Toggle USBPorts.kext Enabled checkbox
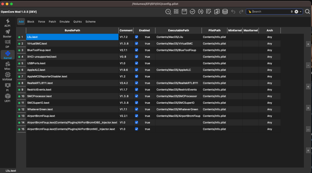This screenshot has height=173, width=312. [x=137, y=63]
